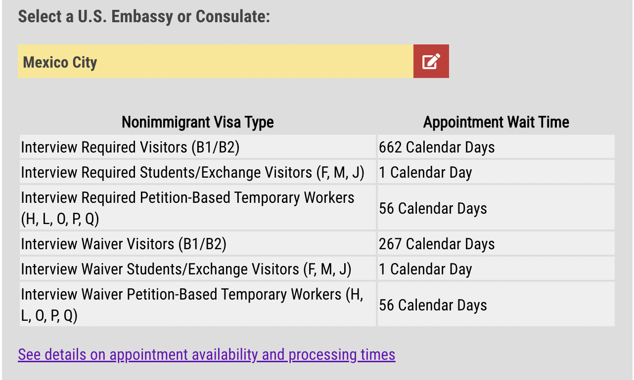Click the 267 Calendar Days cell
Image resolution: width=634 pixels, height=380 pixels.
pyautogui.click(x=437, y=244)
